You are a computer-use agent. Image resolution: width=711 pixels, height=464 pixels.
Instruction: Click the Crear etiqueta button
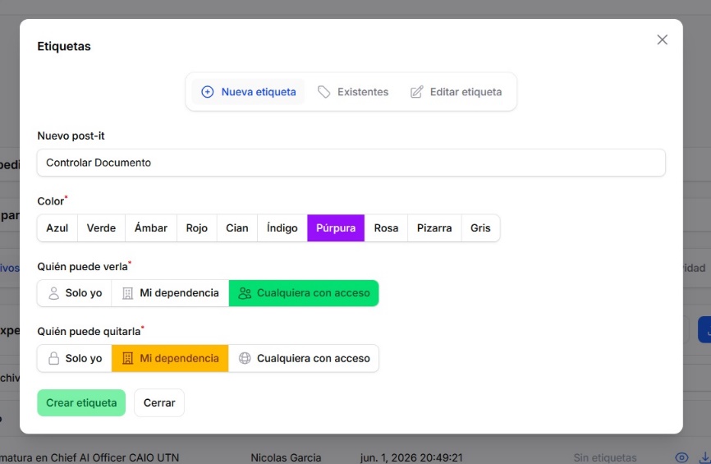point(81,402)
